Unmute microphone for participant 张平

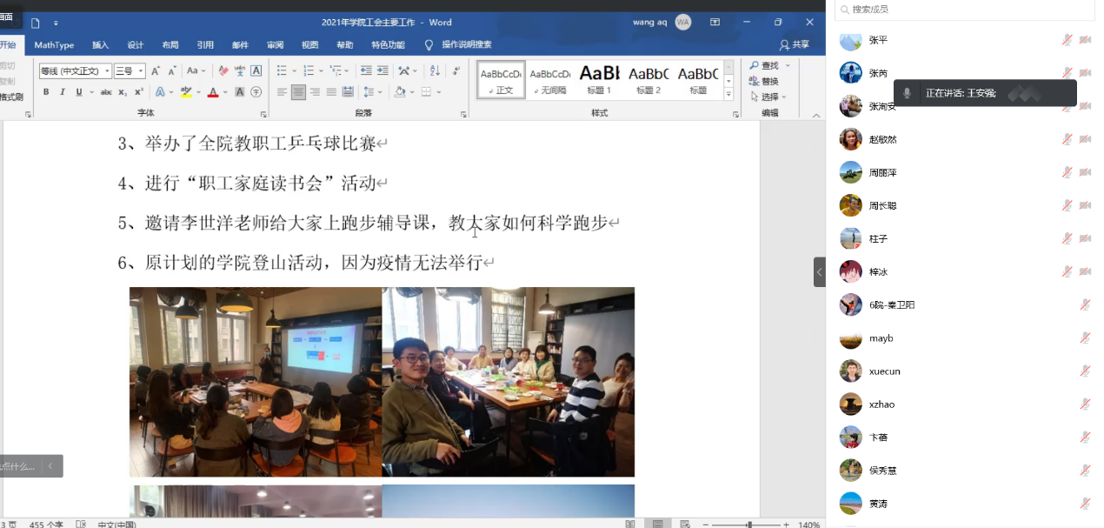point(1067,40)
